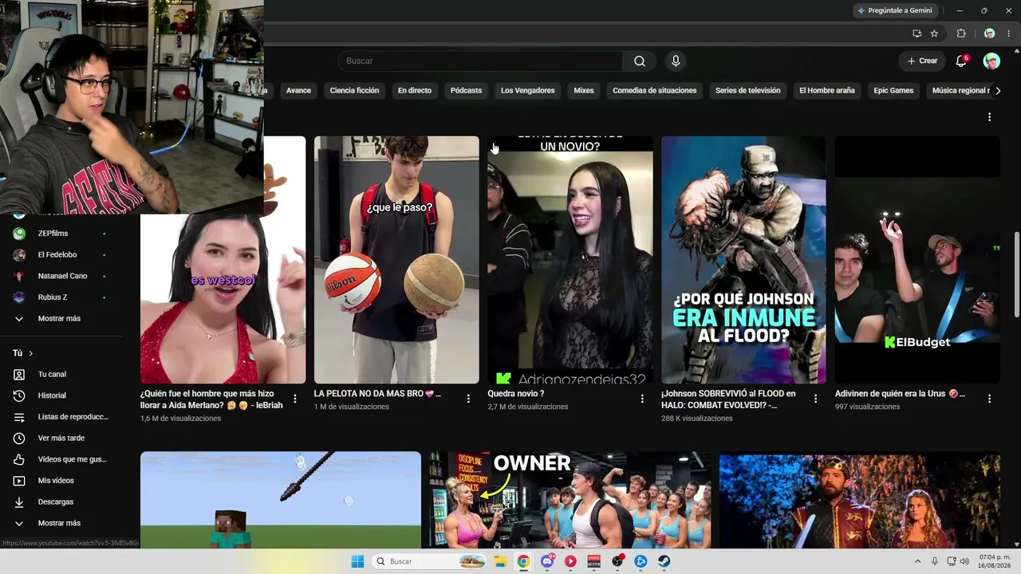
Task: Open Chrome's three-dot menu
Action: (x=1008, y=33)
